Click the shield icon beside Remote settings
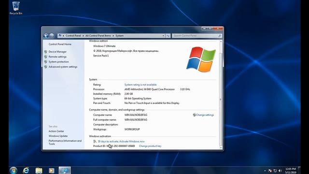309x174 pixels. (x=45, y=57)
